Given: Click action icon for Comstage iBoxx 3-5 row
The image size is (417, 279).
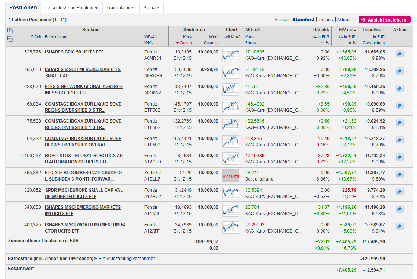Looking at the screenshot, I should click(x=400, y=106).
